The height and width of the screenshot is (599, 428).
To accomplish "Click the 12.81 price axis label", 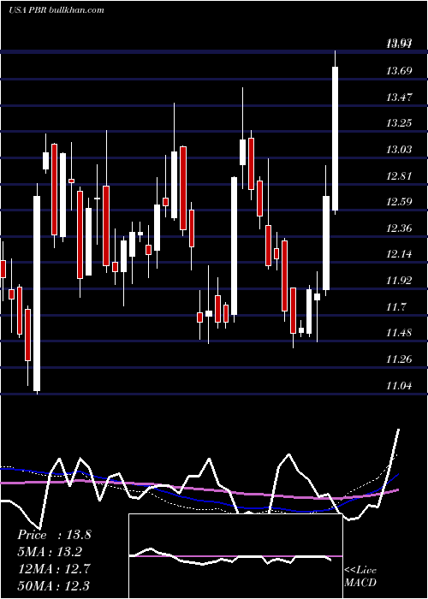I will [x=399, y=176].
